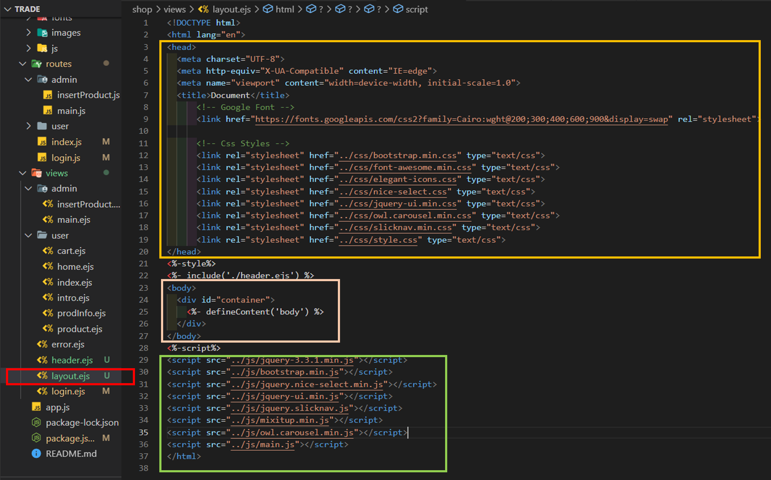The width and height of the screenshot is (771, 480).
Task: Collapse the user folder under views
Action: [x=29, y=235]
